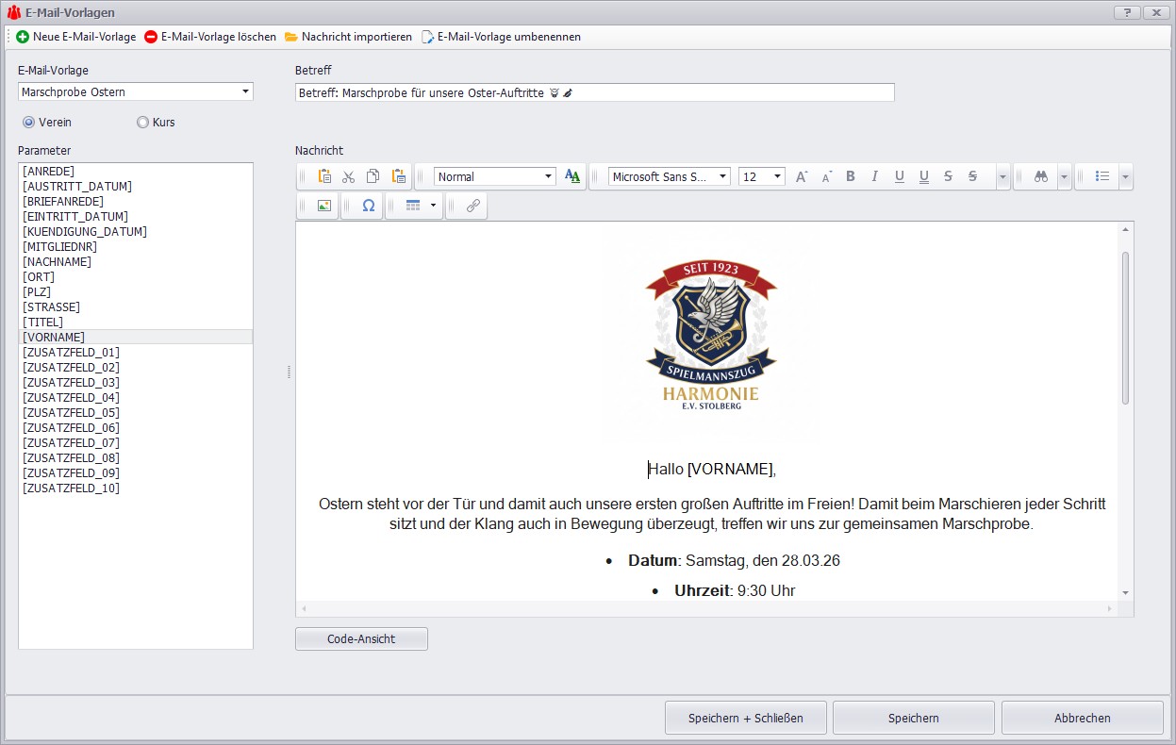
Task: Click the bullet list icon
Action: point(1101,176)
